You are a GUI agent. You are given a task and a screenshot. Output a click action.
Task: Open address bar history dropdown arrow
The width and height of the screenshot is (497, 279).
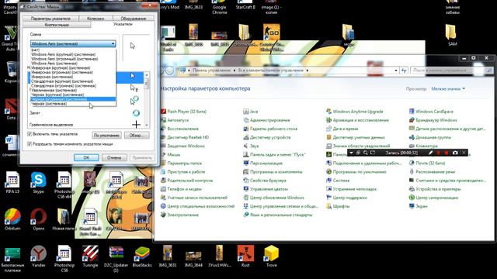(396, 71)
